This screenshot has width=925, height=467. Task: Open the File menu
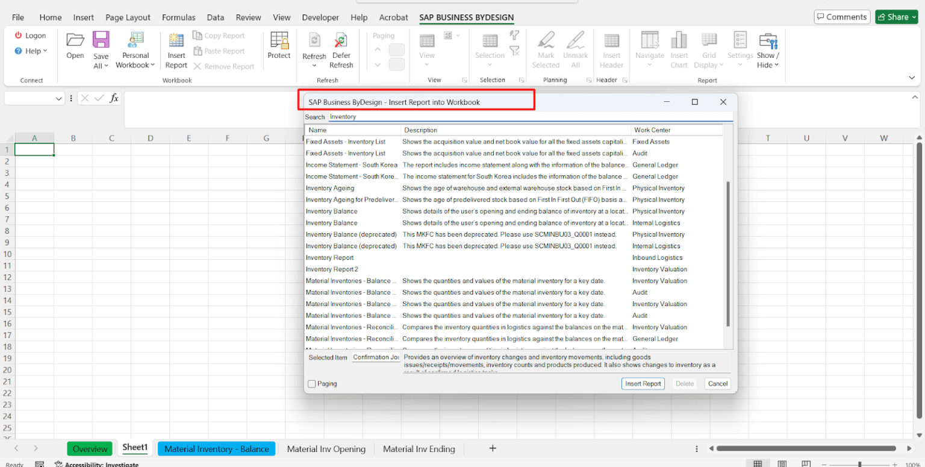pyautogui.click(x=18, y=17)
